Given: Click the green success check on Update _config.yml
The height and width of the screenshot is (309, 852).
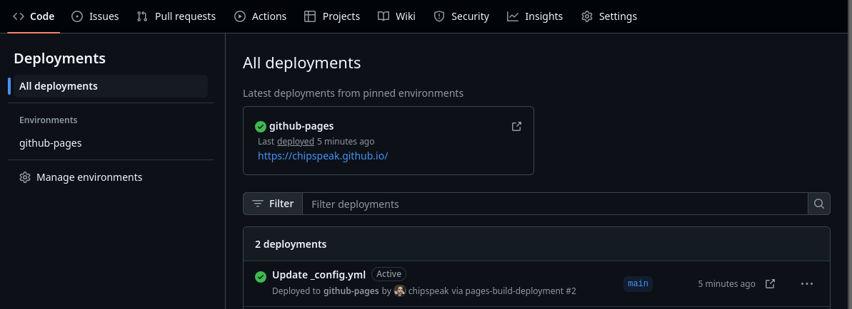Looking at the screenshot, I should [x=261, y=276].
